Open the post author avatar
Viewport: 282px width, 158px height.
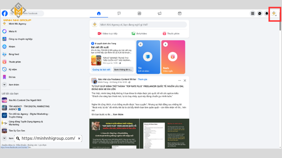click(94, 81)
